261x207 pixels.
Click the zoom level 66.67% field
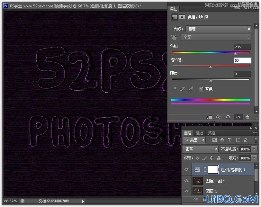click(11, 201)
